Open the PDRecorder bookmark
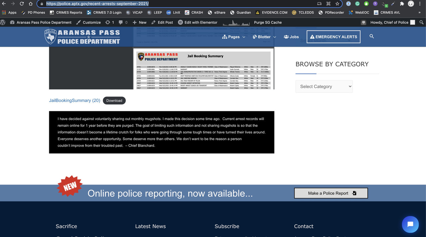Screen dimensions: 426x237 point(331,12)
